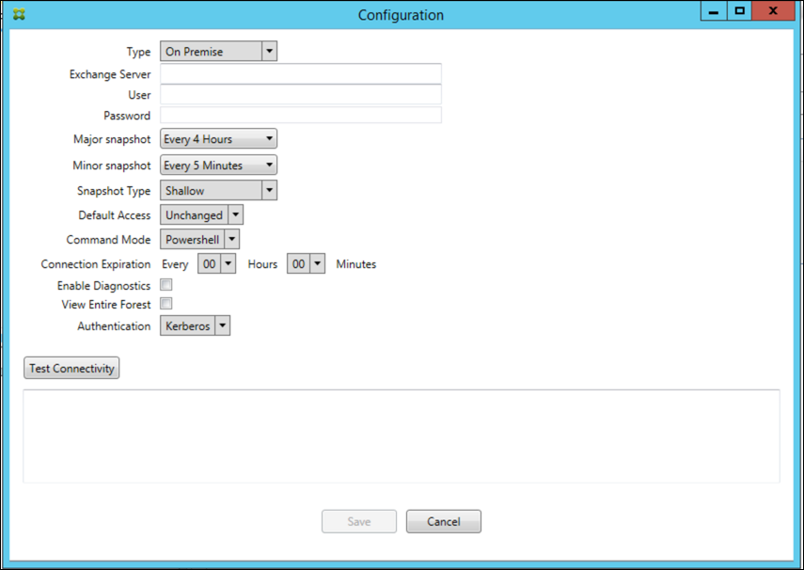This screenshot has width=804, height=570.
Task: Click the application icon in title bar
Action: click(20, 15)
